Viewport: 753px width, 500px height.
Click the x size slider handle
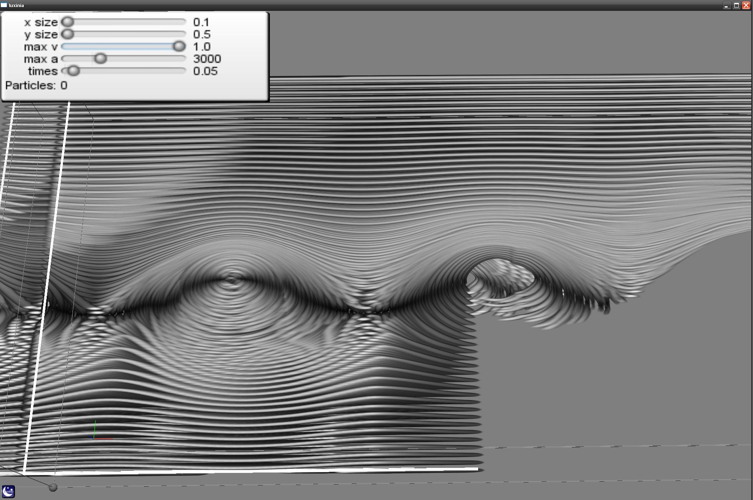pos(68,22)
